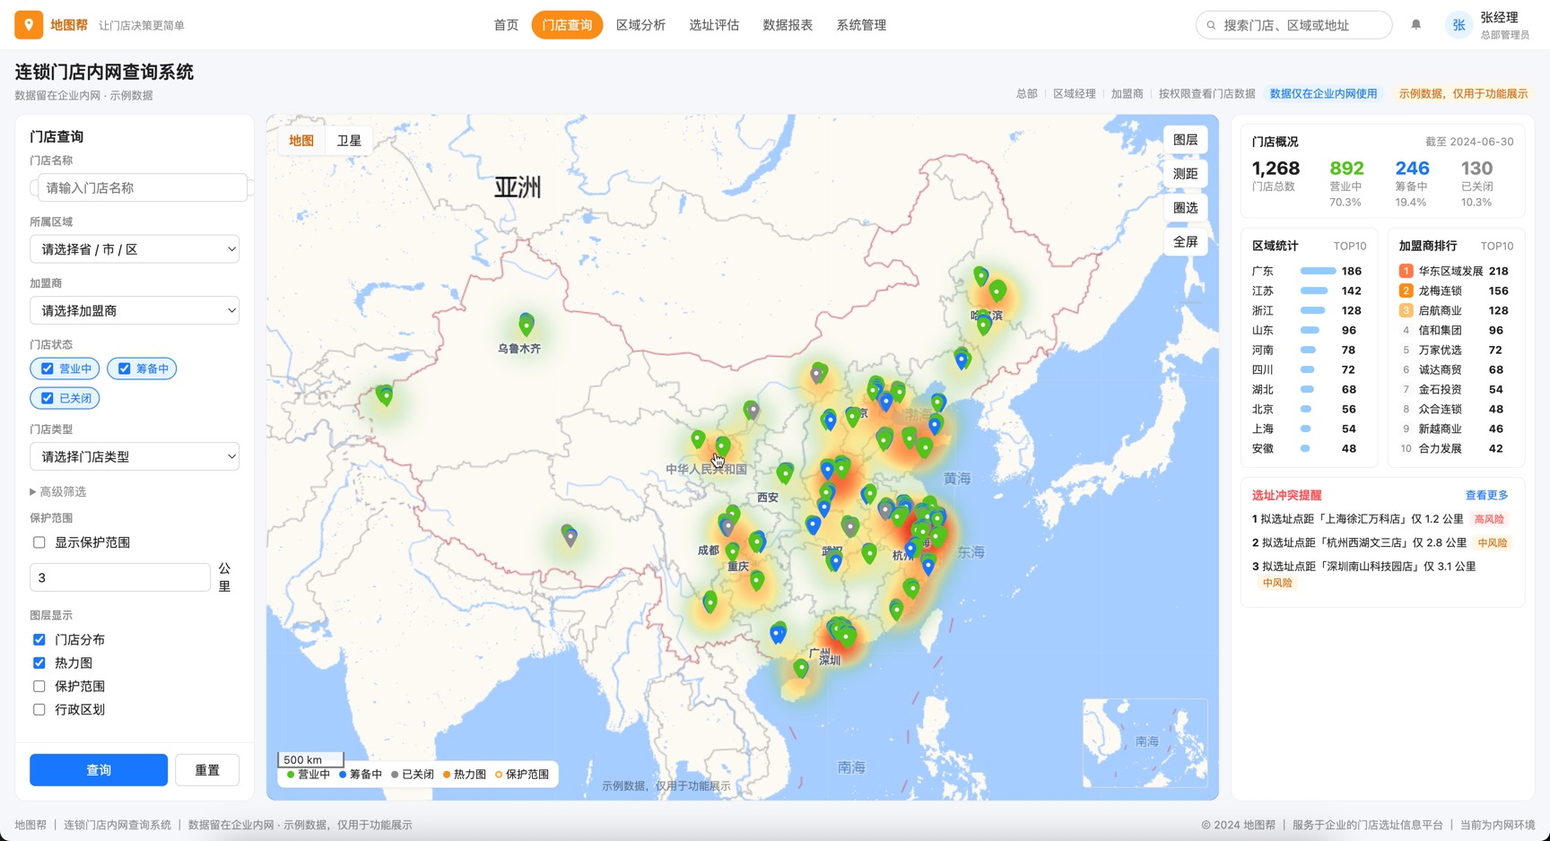Click the 搜索门店、区域或地址 search box
Screen dimensions: 1550x841
[x=1294, y=25]
